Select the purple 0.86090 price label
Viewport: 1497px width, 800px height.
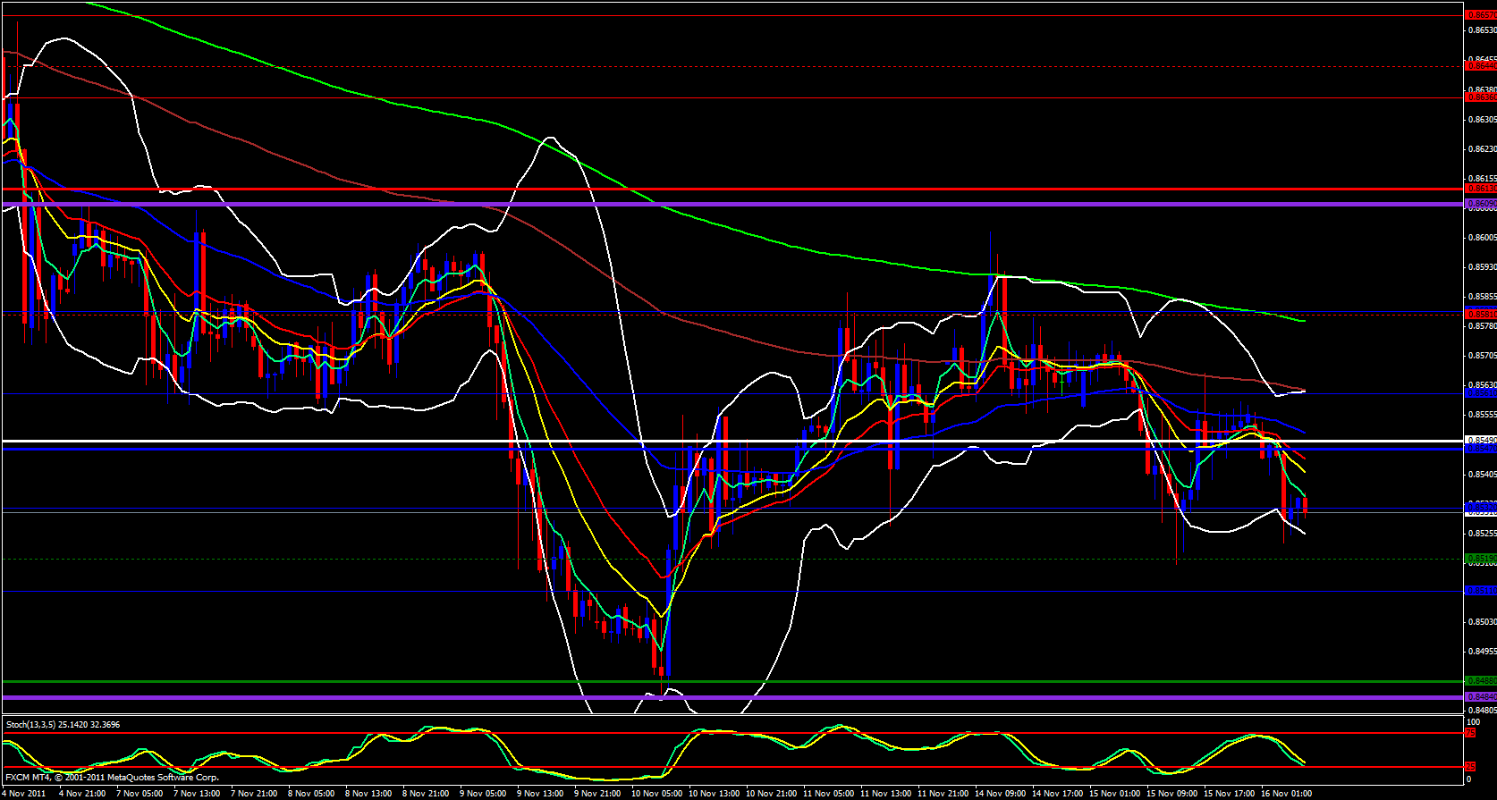click(x=1480, y=204)
